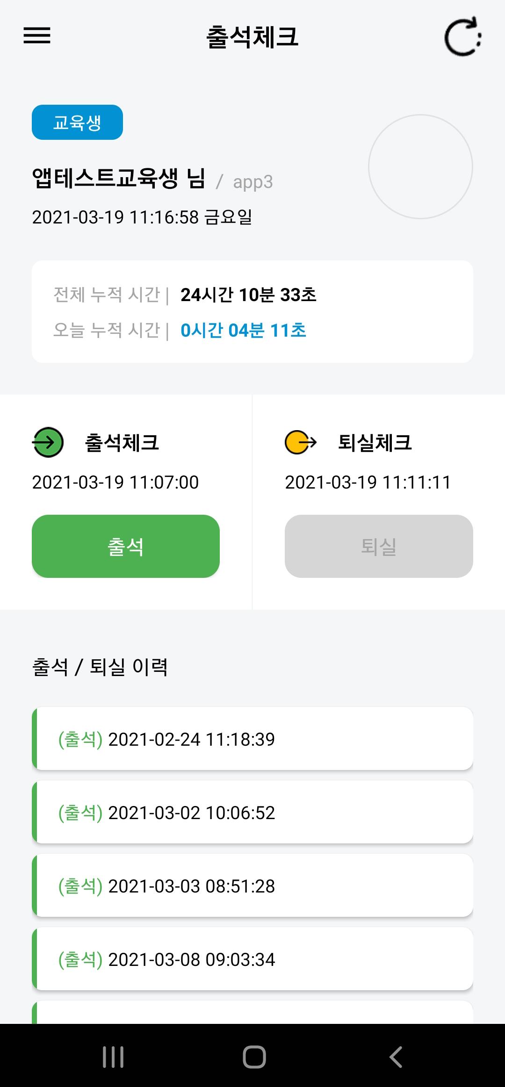Open attendance record 2021-03-03 08:51:28
The image size is (505, 1087).
(252, 885)
